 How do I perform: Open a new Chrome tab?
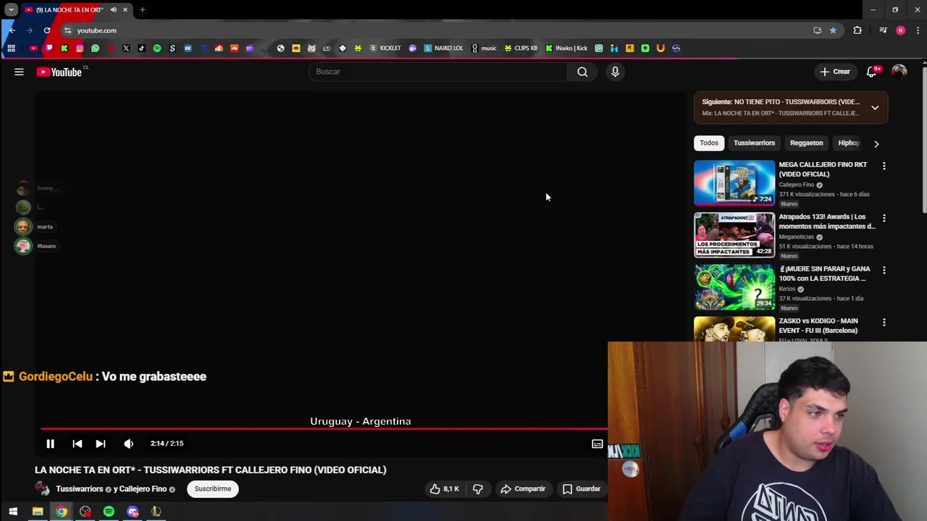click(x=143, y=9)
